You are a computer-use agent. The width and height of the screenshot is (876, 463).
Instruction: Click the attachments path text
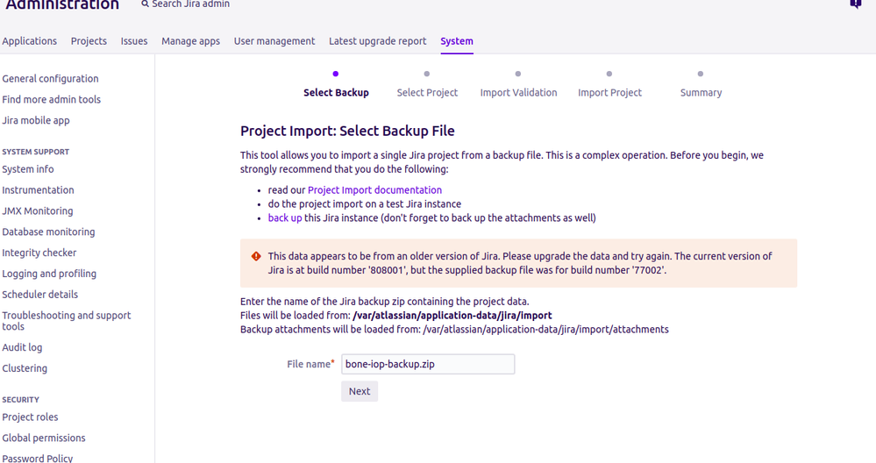pos(545,330)
